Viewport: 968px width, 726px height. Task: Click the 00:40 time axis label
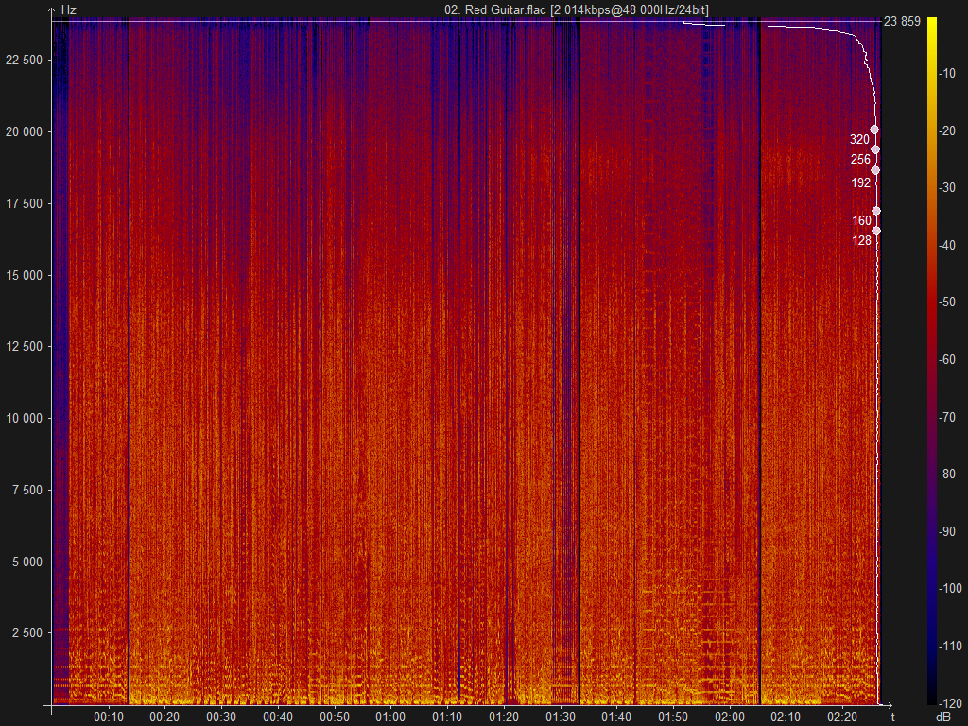(x=278, y=717)
